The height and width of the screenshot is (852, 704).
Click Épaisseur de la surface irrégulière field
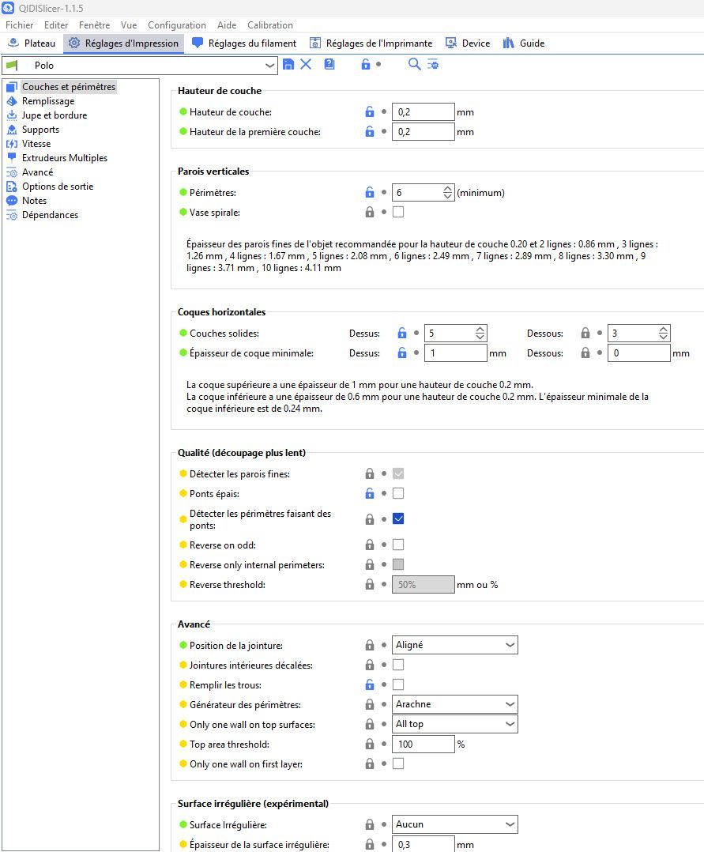pyautogui.click(x=424, y=844)
